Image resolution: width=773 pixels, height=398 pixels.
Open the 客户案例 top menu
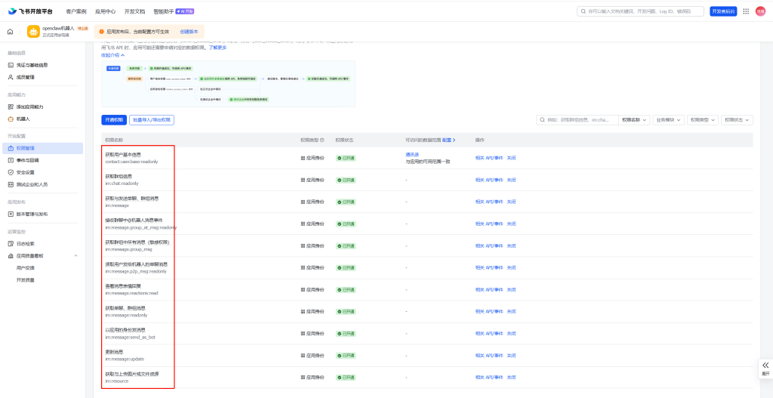tap(76, 11)
